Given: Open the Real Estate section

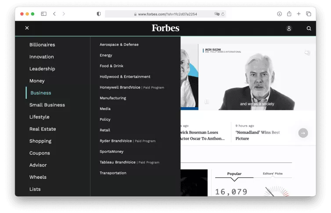Looking at the screenshot, I should 43,129.
